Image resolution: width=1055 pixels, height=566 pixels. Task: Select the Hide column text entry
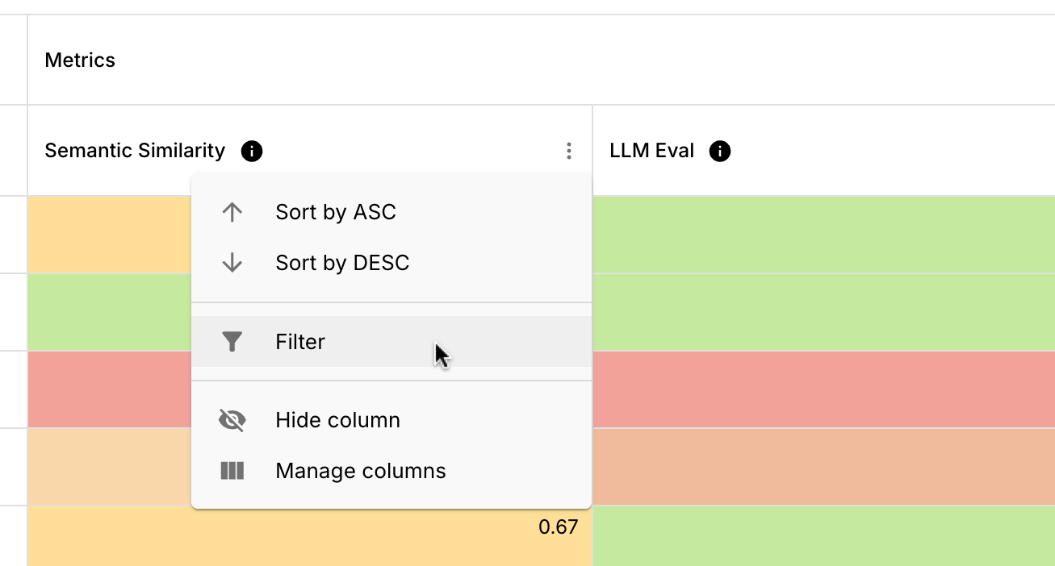[x=337, y=420]
